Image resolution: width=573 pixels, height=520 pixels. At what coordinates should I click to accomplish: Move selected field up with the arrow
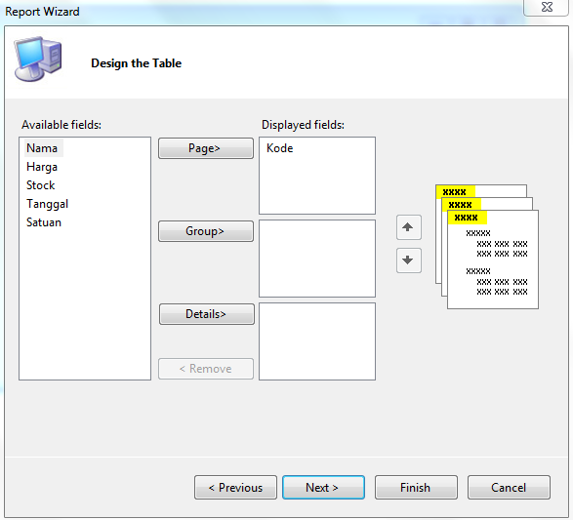coord(409,227)
